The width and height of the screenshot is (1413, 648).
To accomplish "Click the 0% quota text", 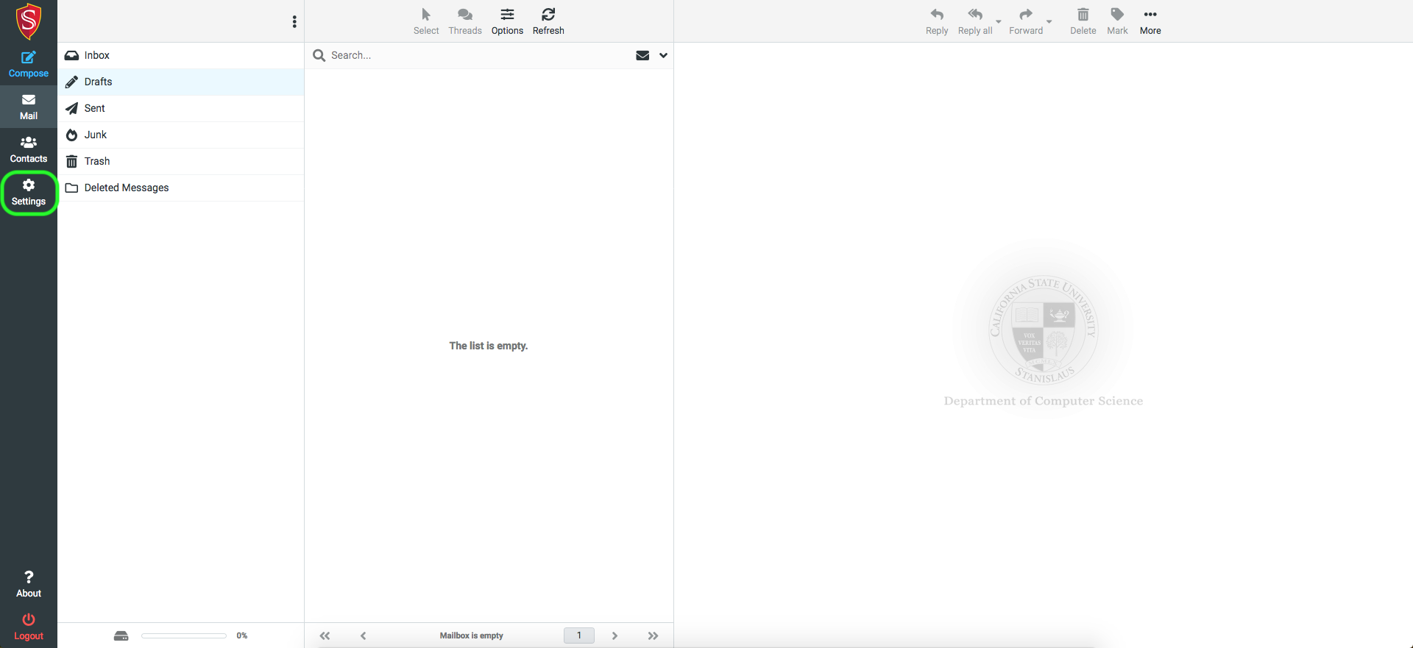I will coord(242,635).
